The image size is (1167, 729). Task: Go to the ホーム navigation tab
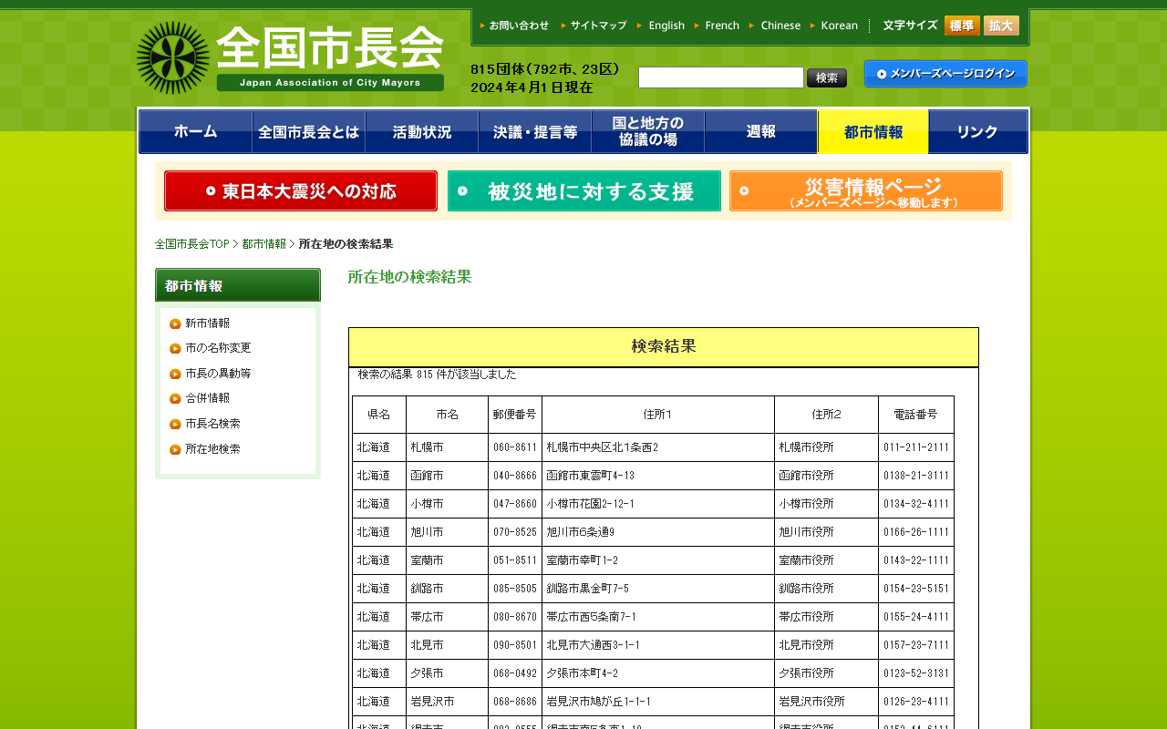click(196, 132)
